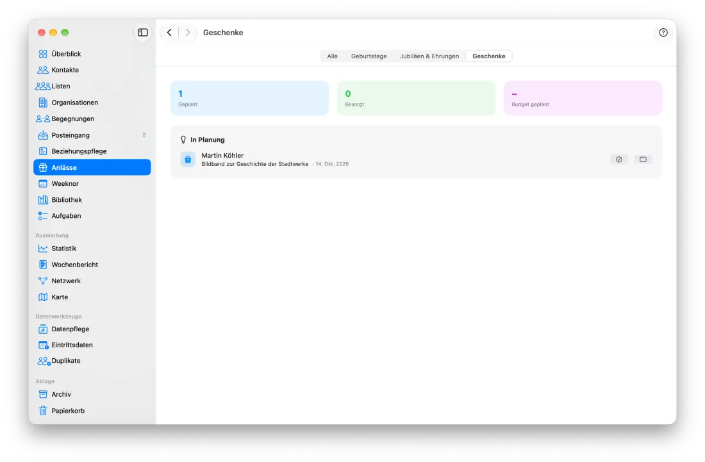The width and height of the screenshot is (705, 462).
Task: Open Begegnungen from the sidebar
Action: [92, 119]
